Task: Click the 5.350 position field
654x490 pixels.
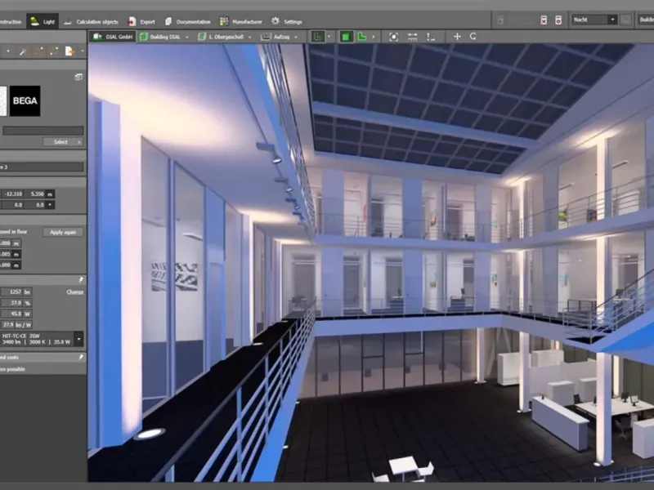Action: point(35,194)
